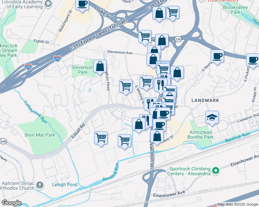The height and width of the screenshot is (207, 259).
Task: Click the Knapp Pl street label
Action: [254, 95]
